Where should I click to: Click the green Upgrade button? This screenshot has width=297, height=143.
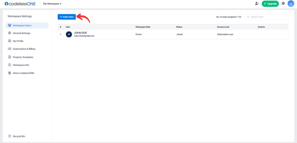270,3
